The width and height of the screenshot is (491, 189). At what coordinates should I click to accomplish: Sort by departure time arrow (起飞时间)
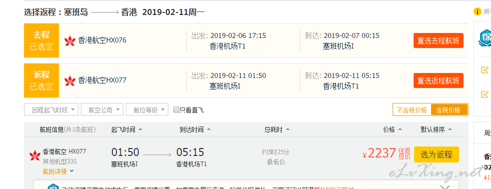[x=140, y=129]
